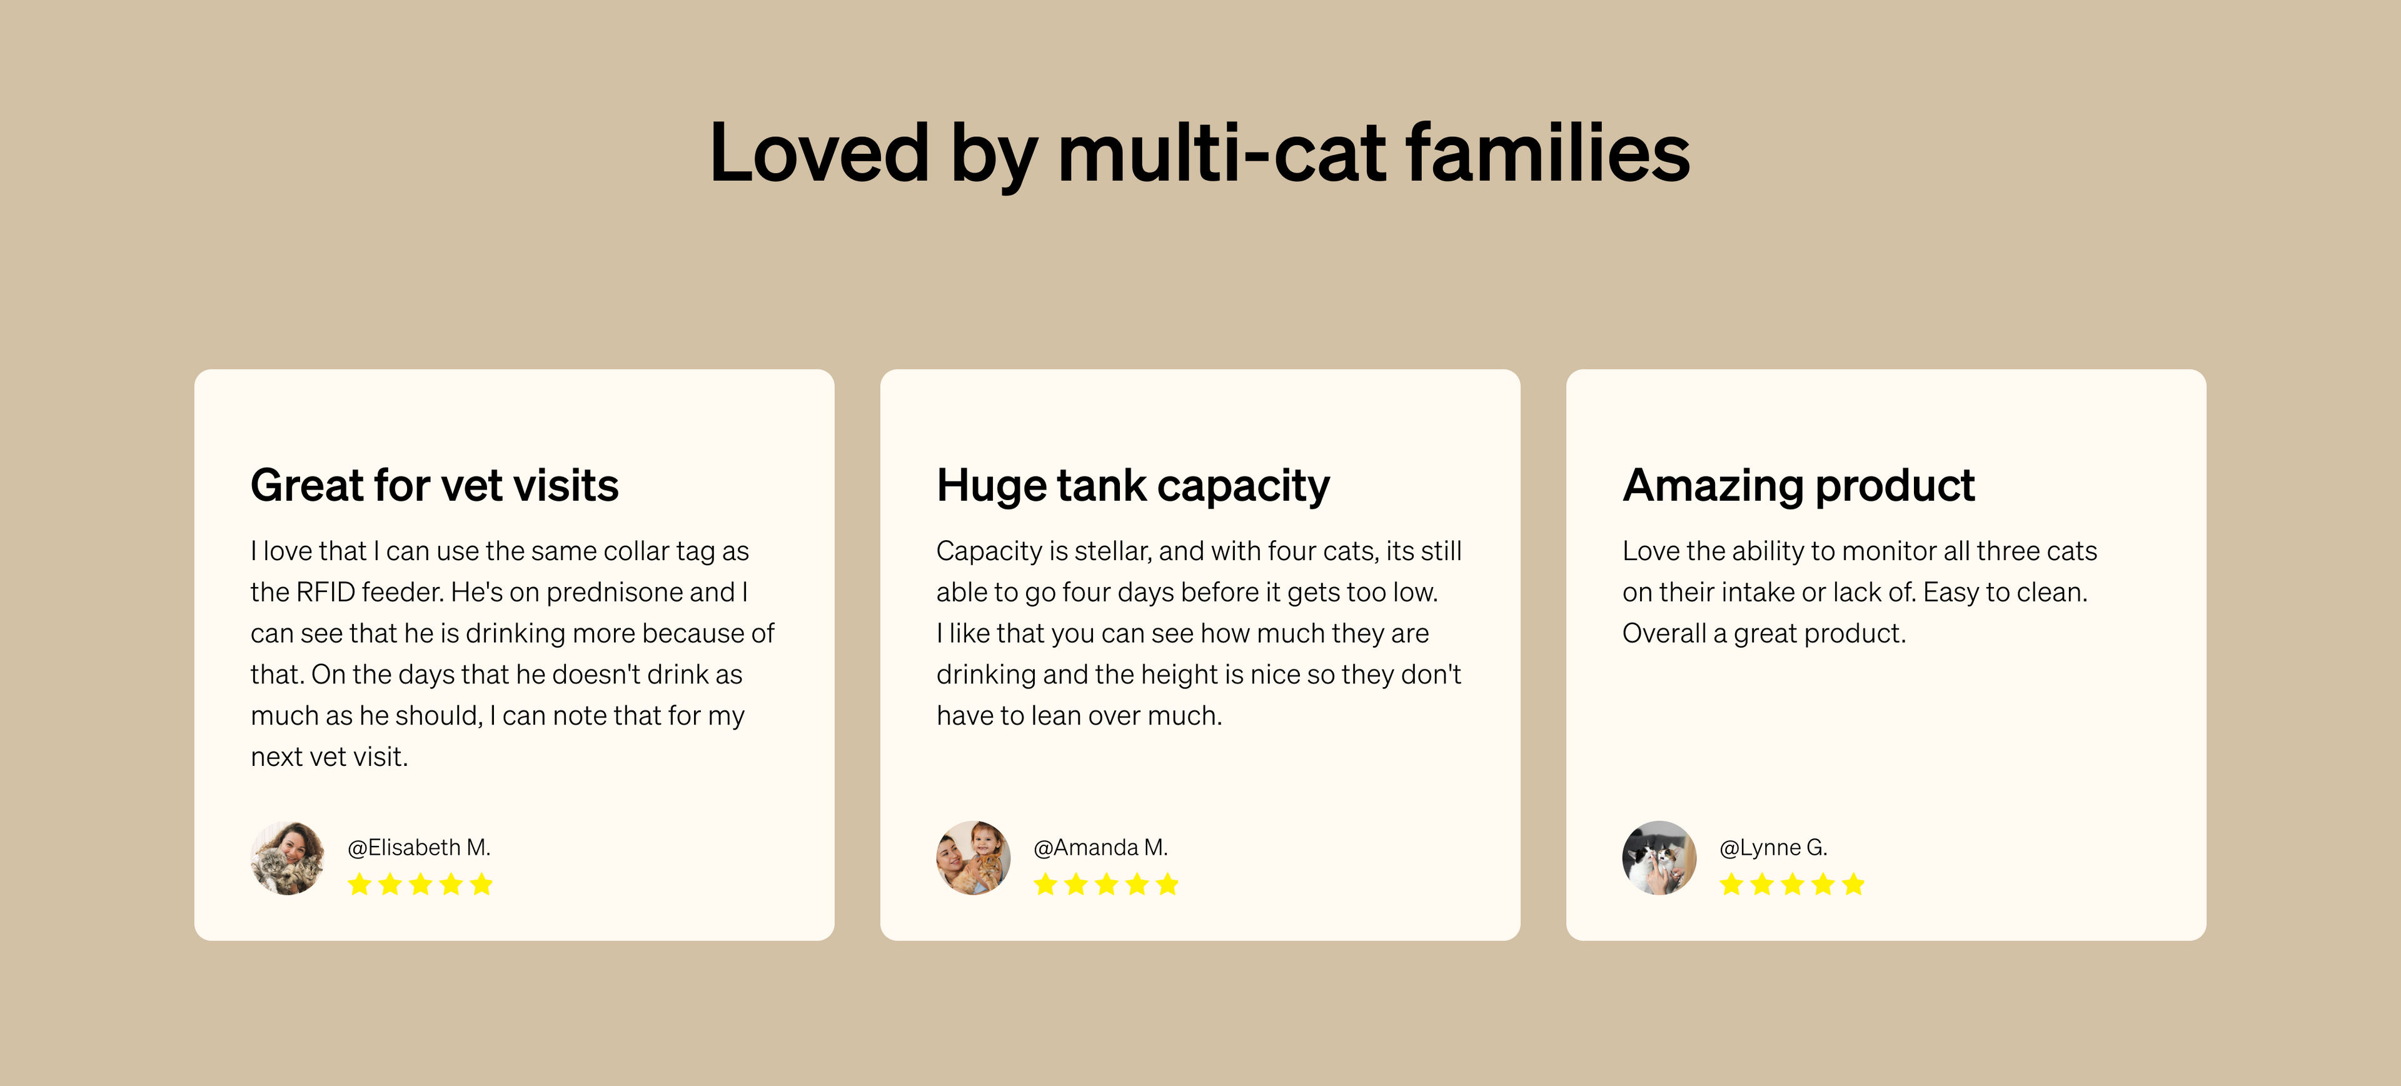Viewport: 2401px width, 1086px height.
Task: Click Lynne G.'s avatar with cats
Action: (1660, 858)
